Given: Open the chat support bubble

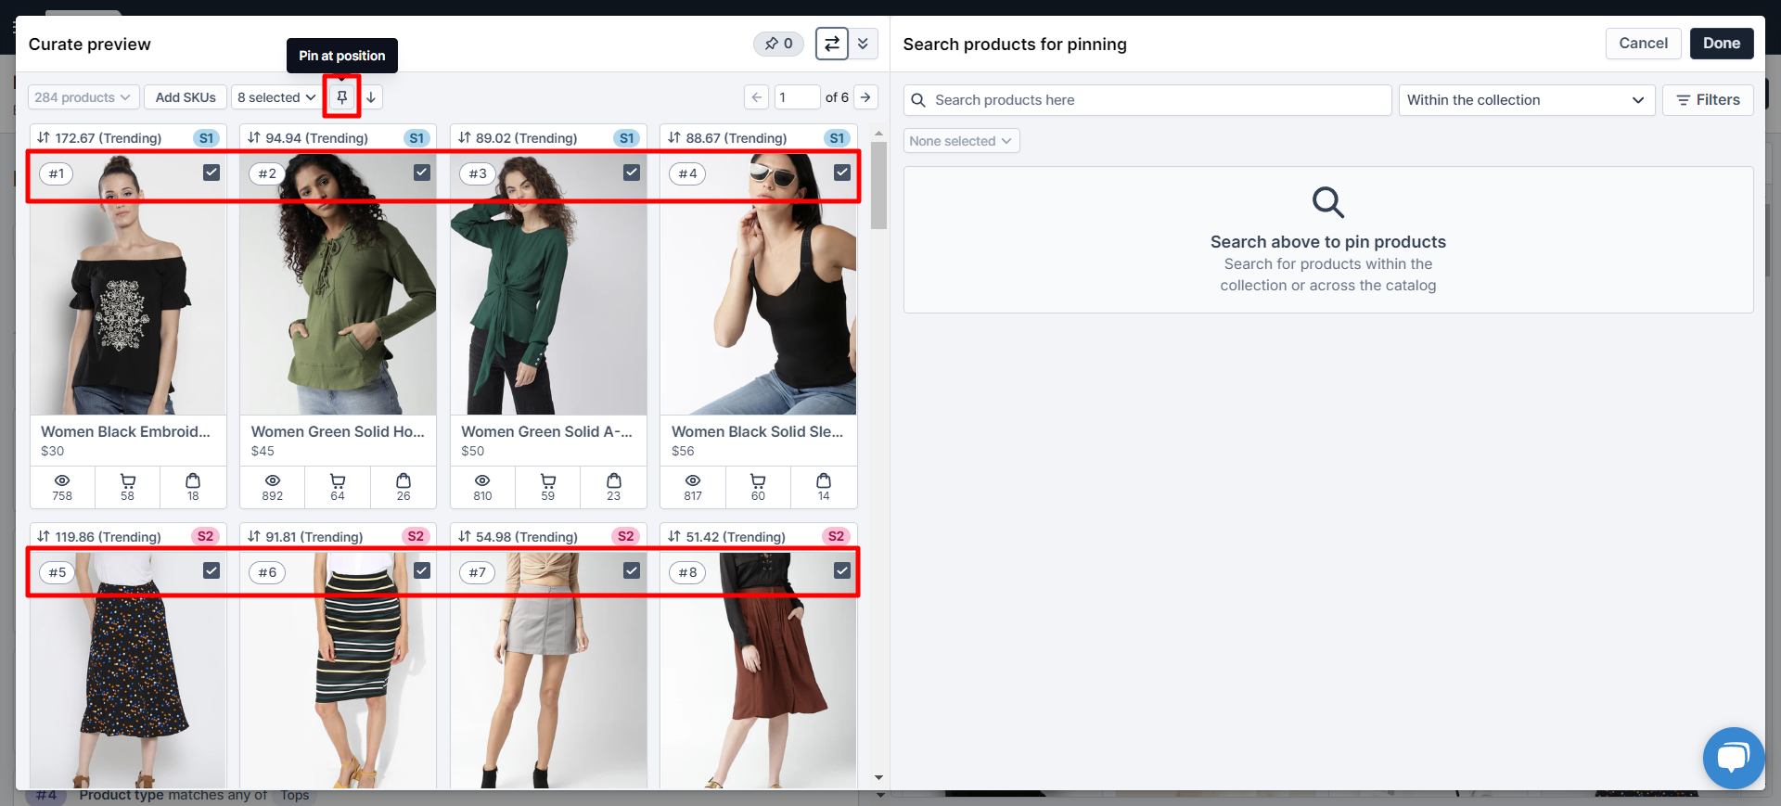Looking at the screenshot, I should point(1733,758).
